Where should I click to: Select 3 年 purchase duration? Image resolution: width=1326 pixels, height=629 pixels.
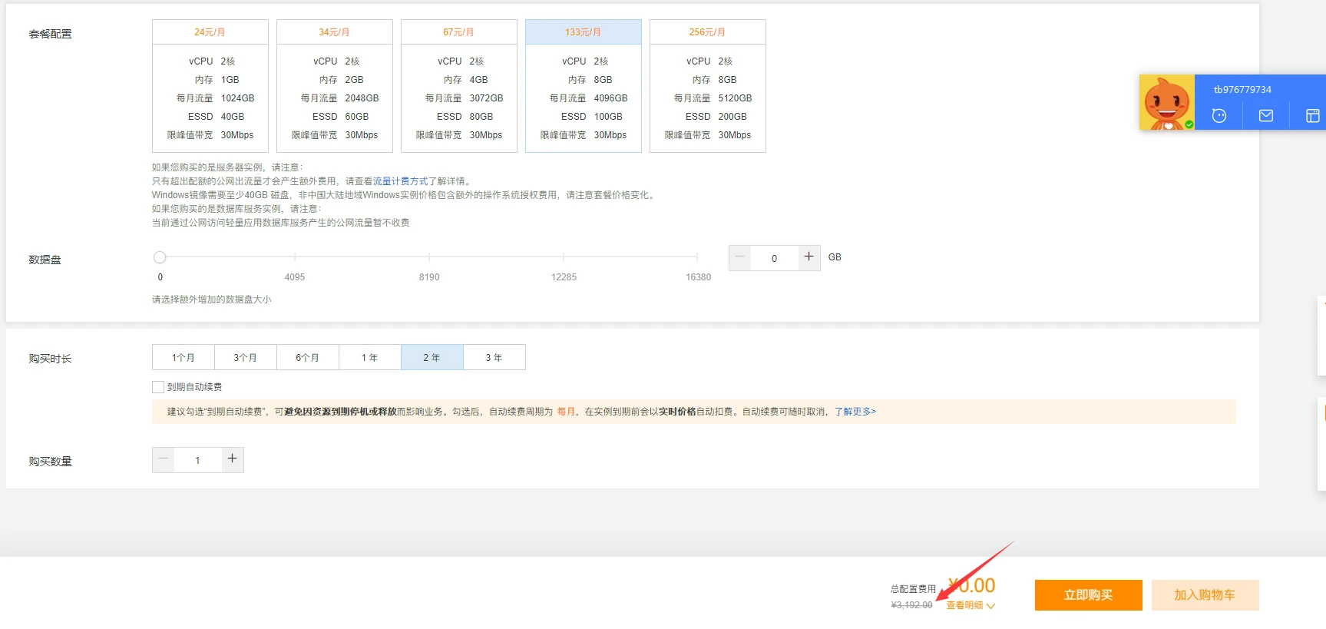pos(494,358)
